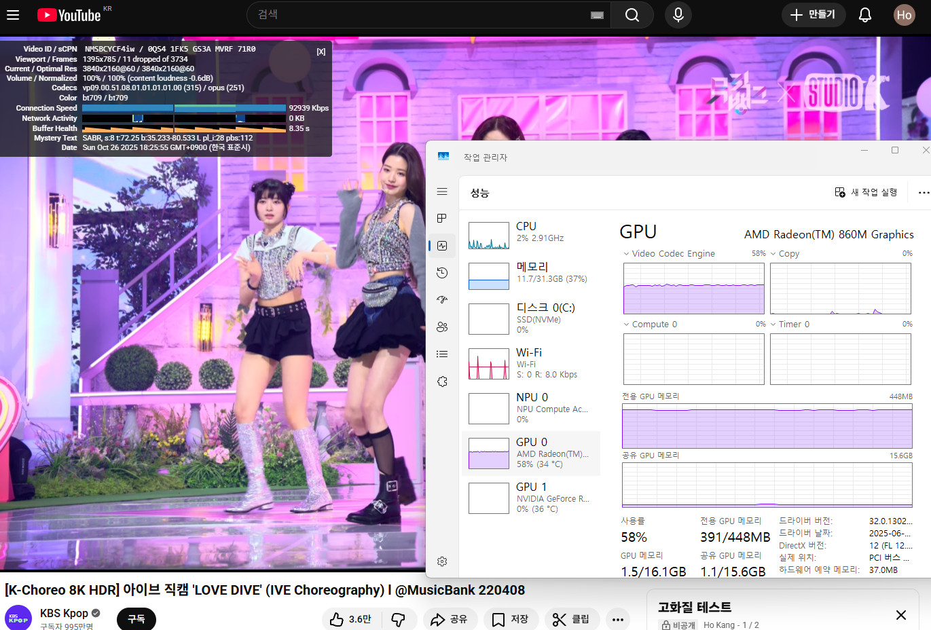Open Task Manager startup apps page
This screenshot has height=630, width=931.
point(442,299)
